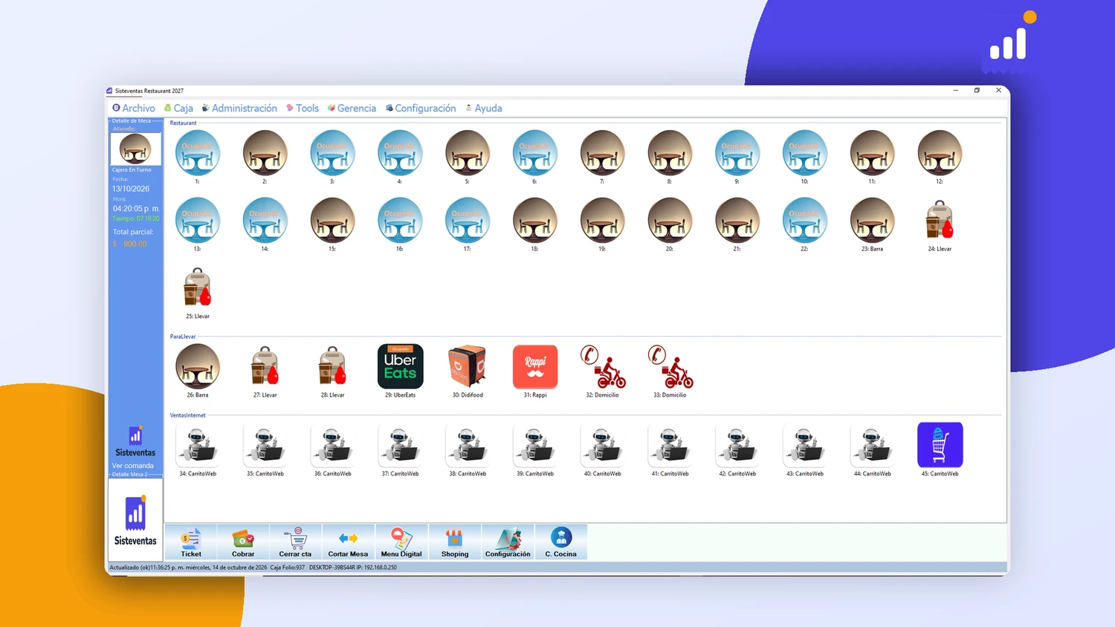Viewport: 1115px width, 627px height.
Task: Select the 29: UberEats order tile
Action: tap(401, 366)
